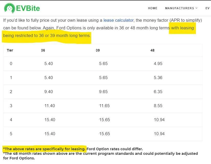Screen dimensions: 211x164
Task: Click the Tier column header
Action: 10,50
